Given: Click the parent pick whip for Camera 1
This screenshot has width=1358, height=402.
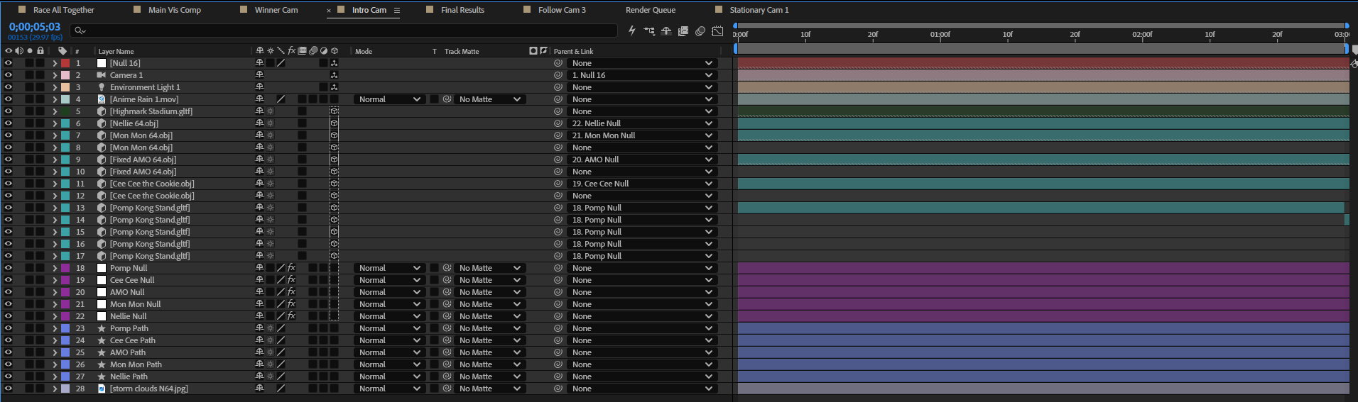Looking at the screenshot, I should pyautogui.click(x=558, y=75).
